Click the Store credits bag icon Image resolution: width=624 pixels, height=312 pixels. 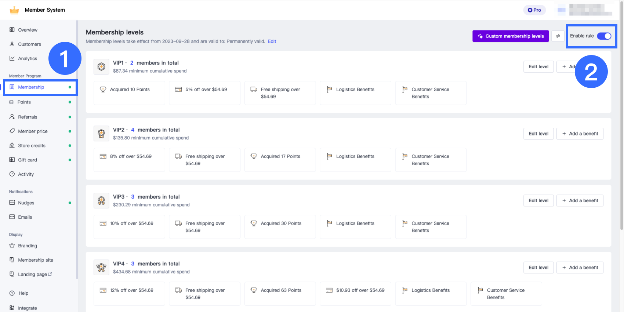[12, 145]
